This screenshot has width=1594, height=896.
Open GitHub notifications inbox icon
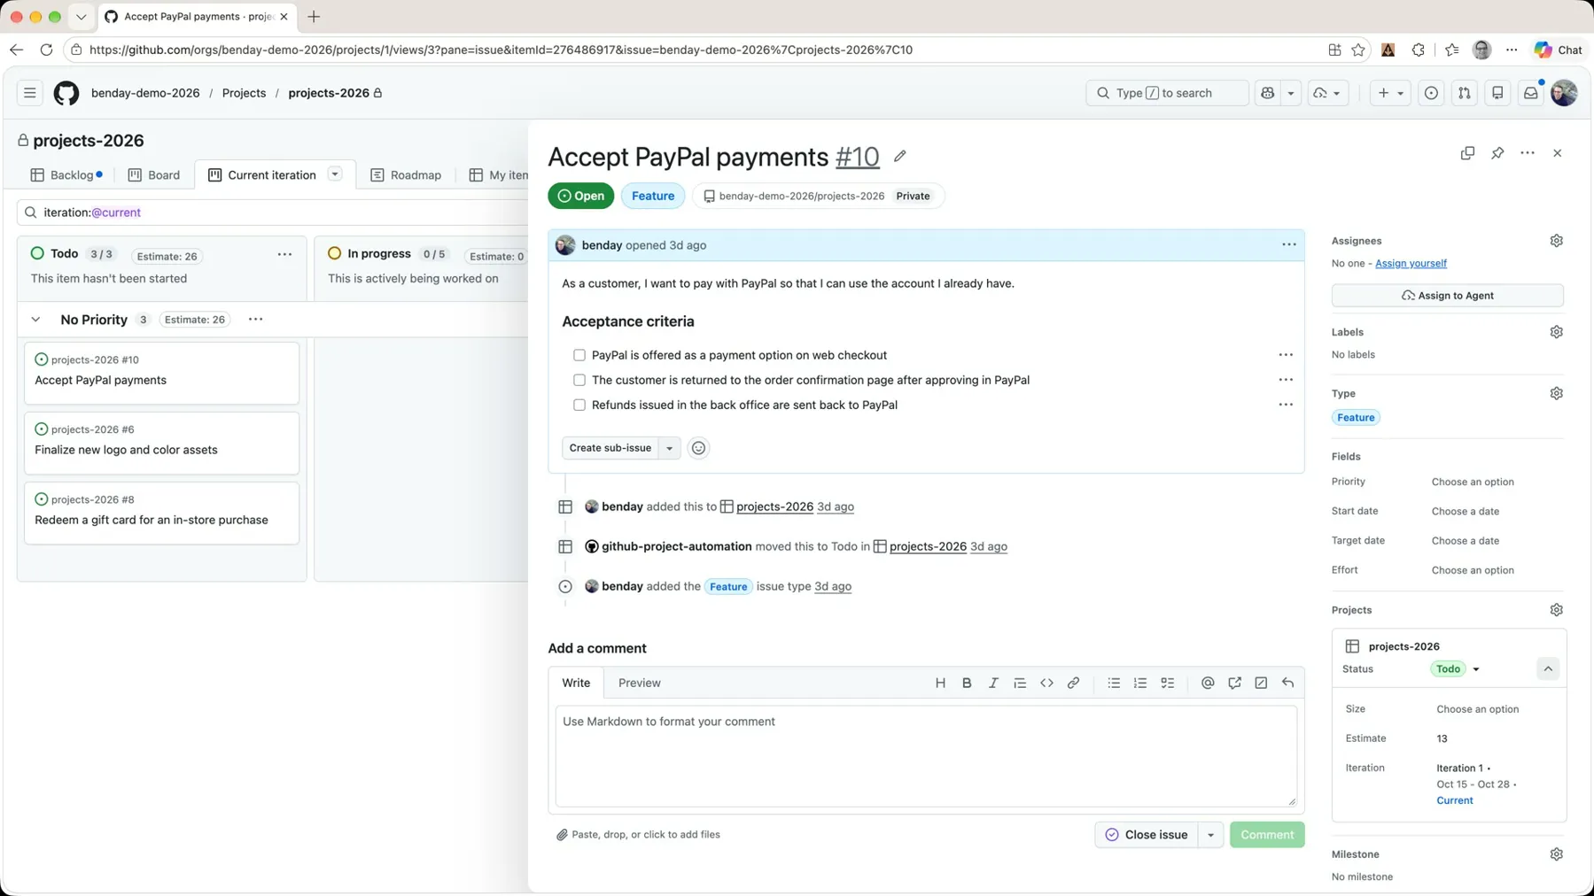click(1531, 93)
